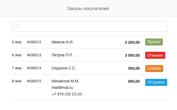Select customer Михайлов М.М.
Screen dimensions: 177x110
click(x=65, y=81)
